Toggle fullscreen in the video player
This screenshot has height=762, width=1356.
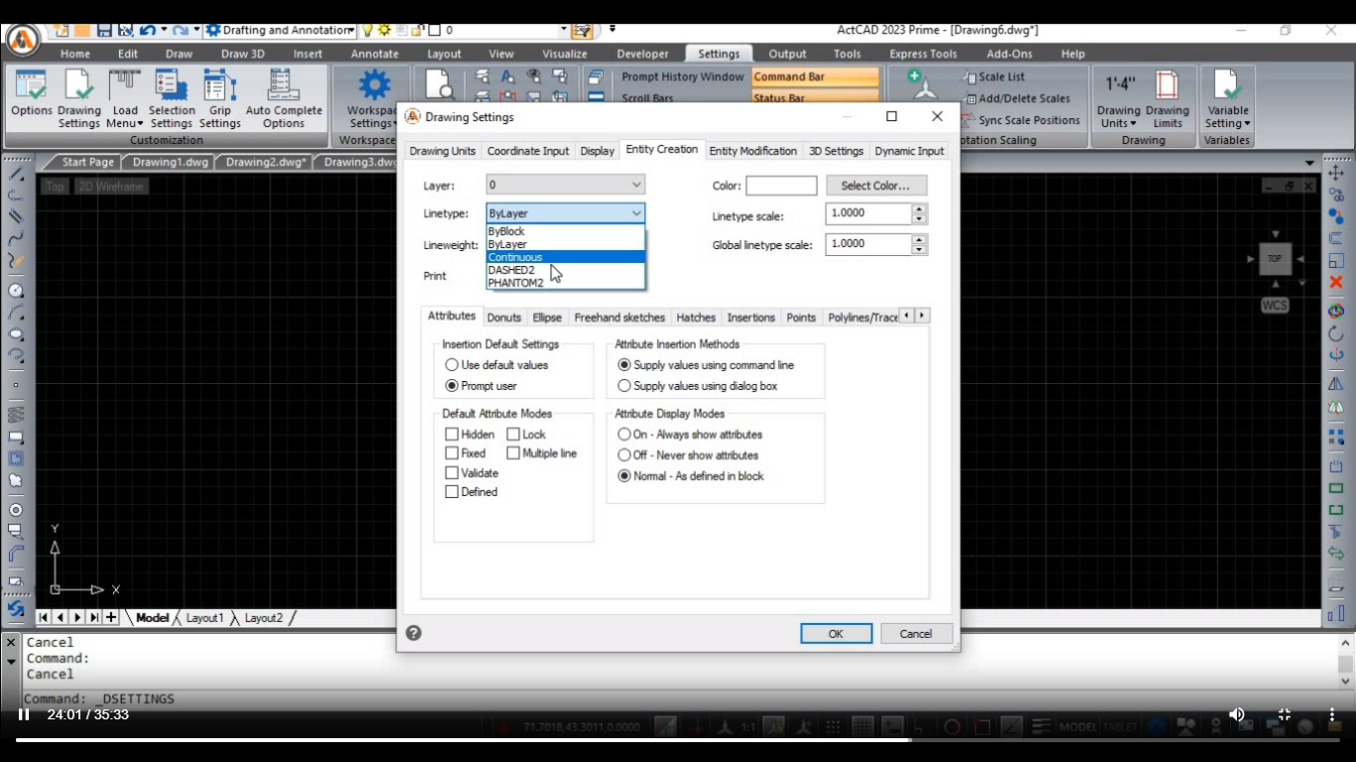1284,714
